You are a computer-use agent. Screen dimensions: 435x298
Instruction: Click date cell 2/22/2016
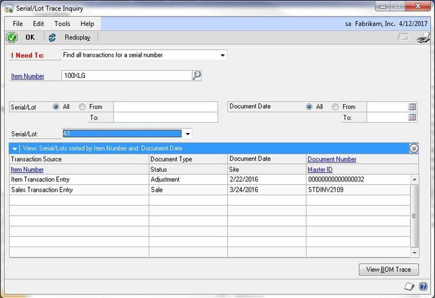click(266, 180)
